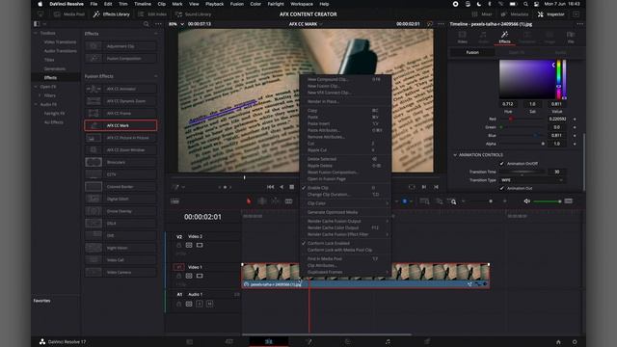
Task: Click the search icon in Effects Library
Action: tap(146, 24)
